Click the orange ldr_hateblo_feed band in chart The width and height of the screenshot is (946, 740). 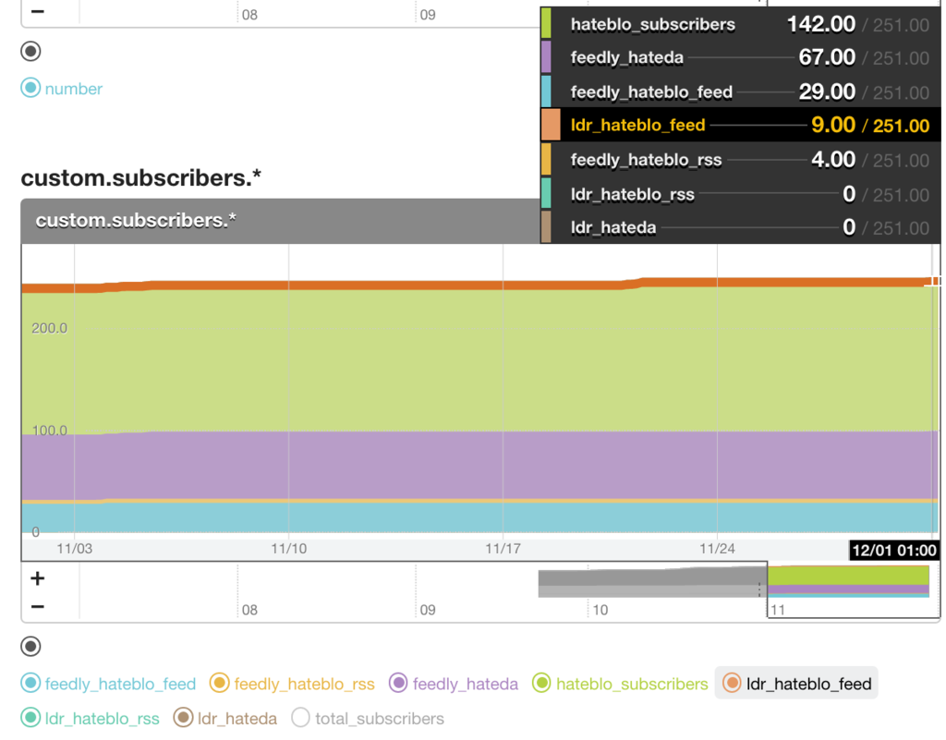click(x=479, y=285)
